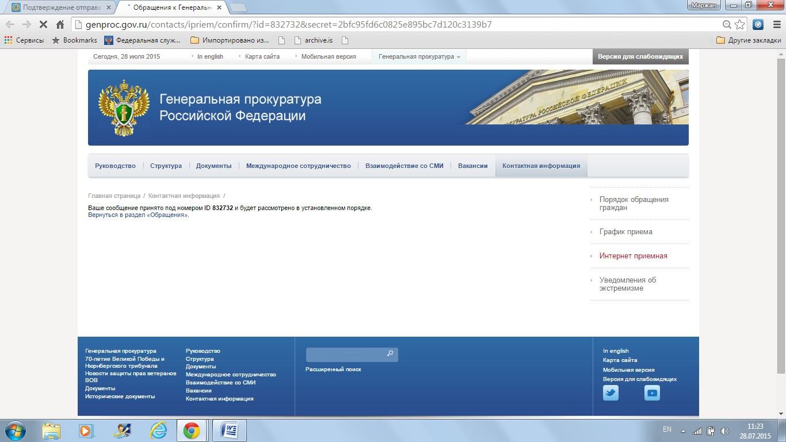This screenshot has height=442, width=786.
Task: Close the Подтверждение отправки tab
Action: pos(108,7)
